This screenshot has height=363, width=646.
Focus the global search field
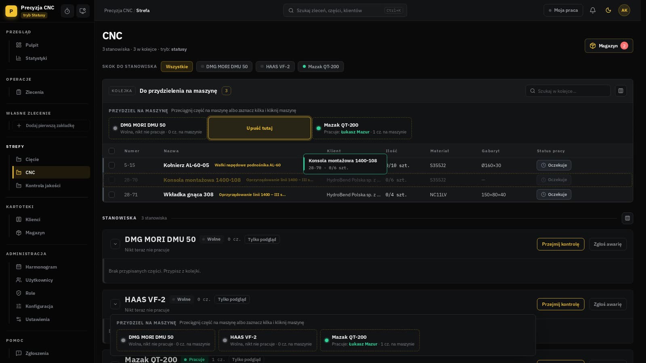345,10
